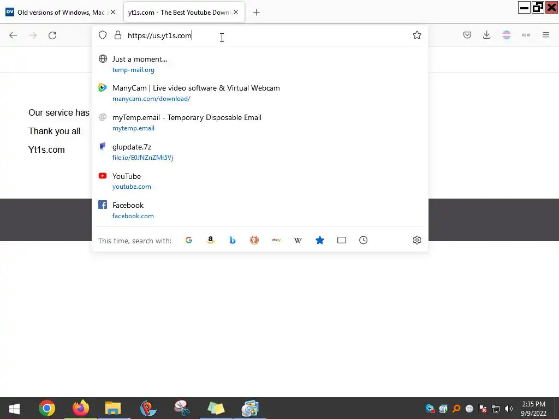Search this time with eBay
The image size is (559, 419).
click(276, 240)
